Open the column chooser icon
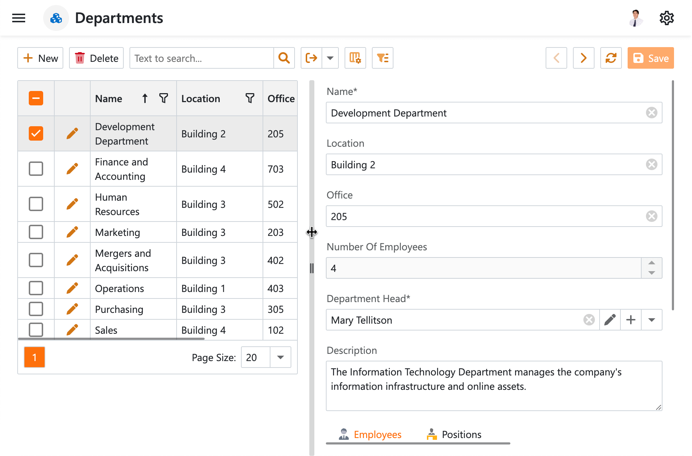This screenshot has width=692, height=456. (355, 58)
